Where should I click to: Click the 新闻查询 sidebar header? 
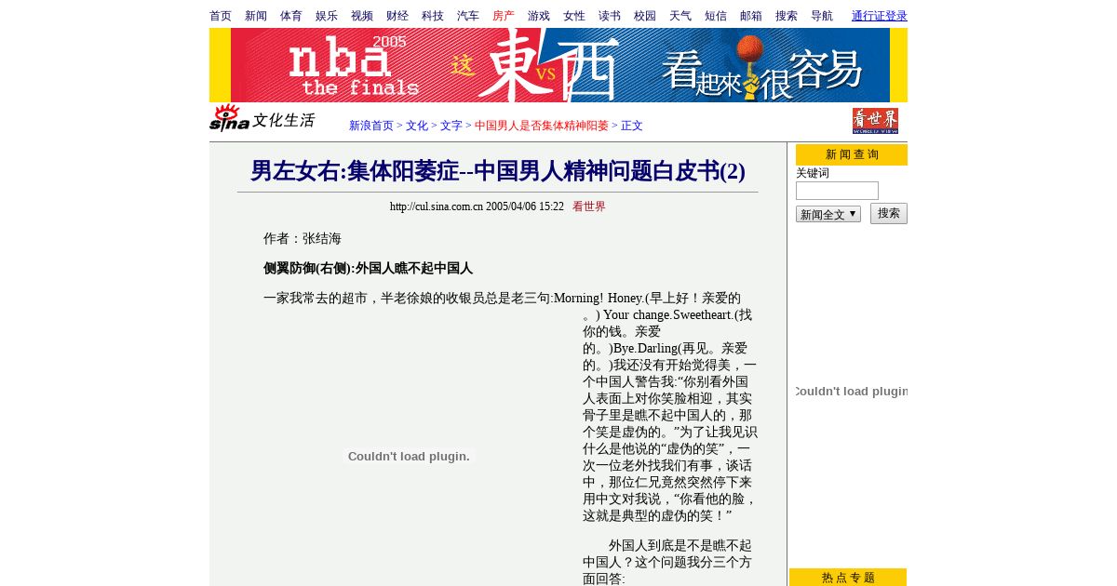852,154
